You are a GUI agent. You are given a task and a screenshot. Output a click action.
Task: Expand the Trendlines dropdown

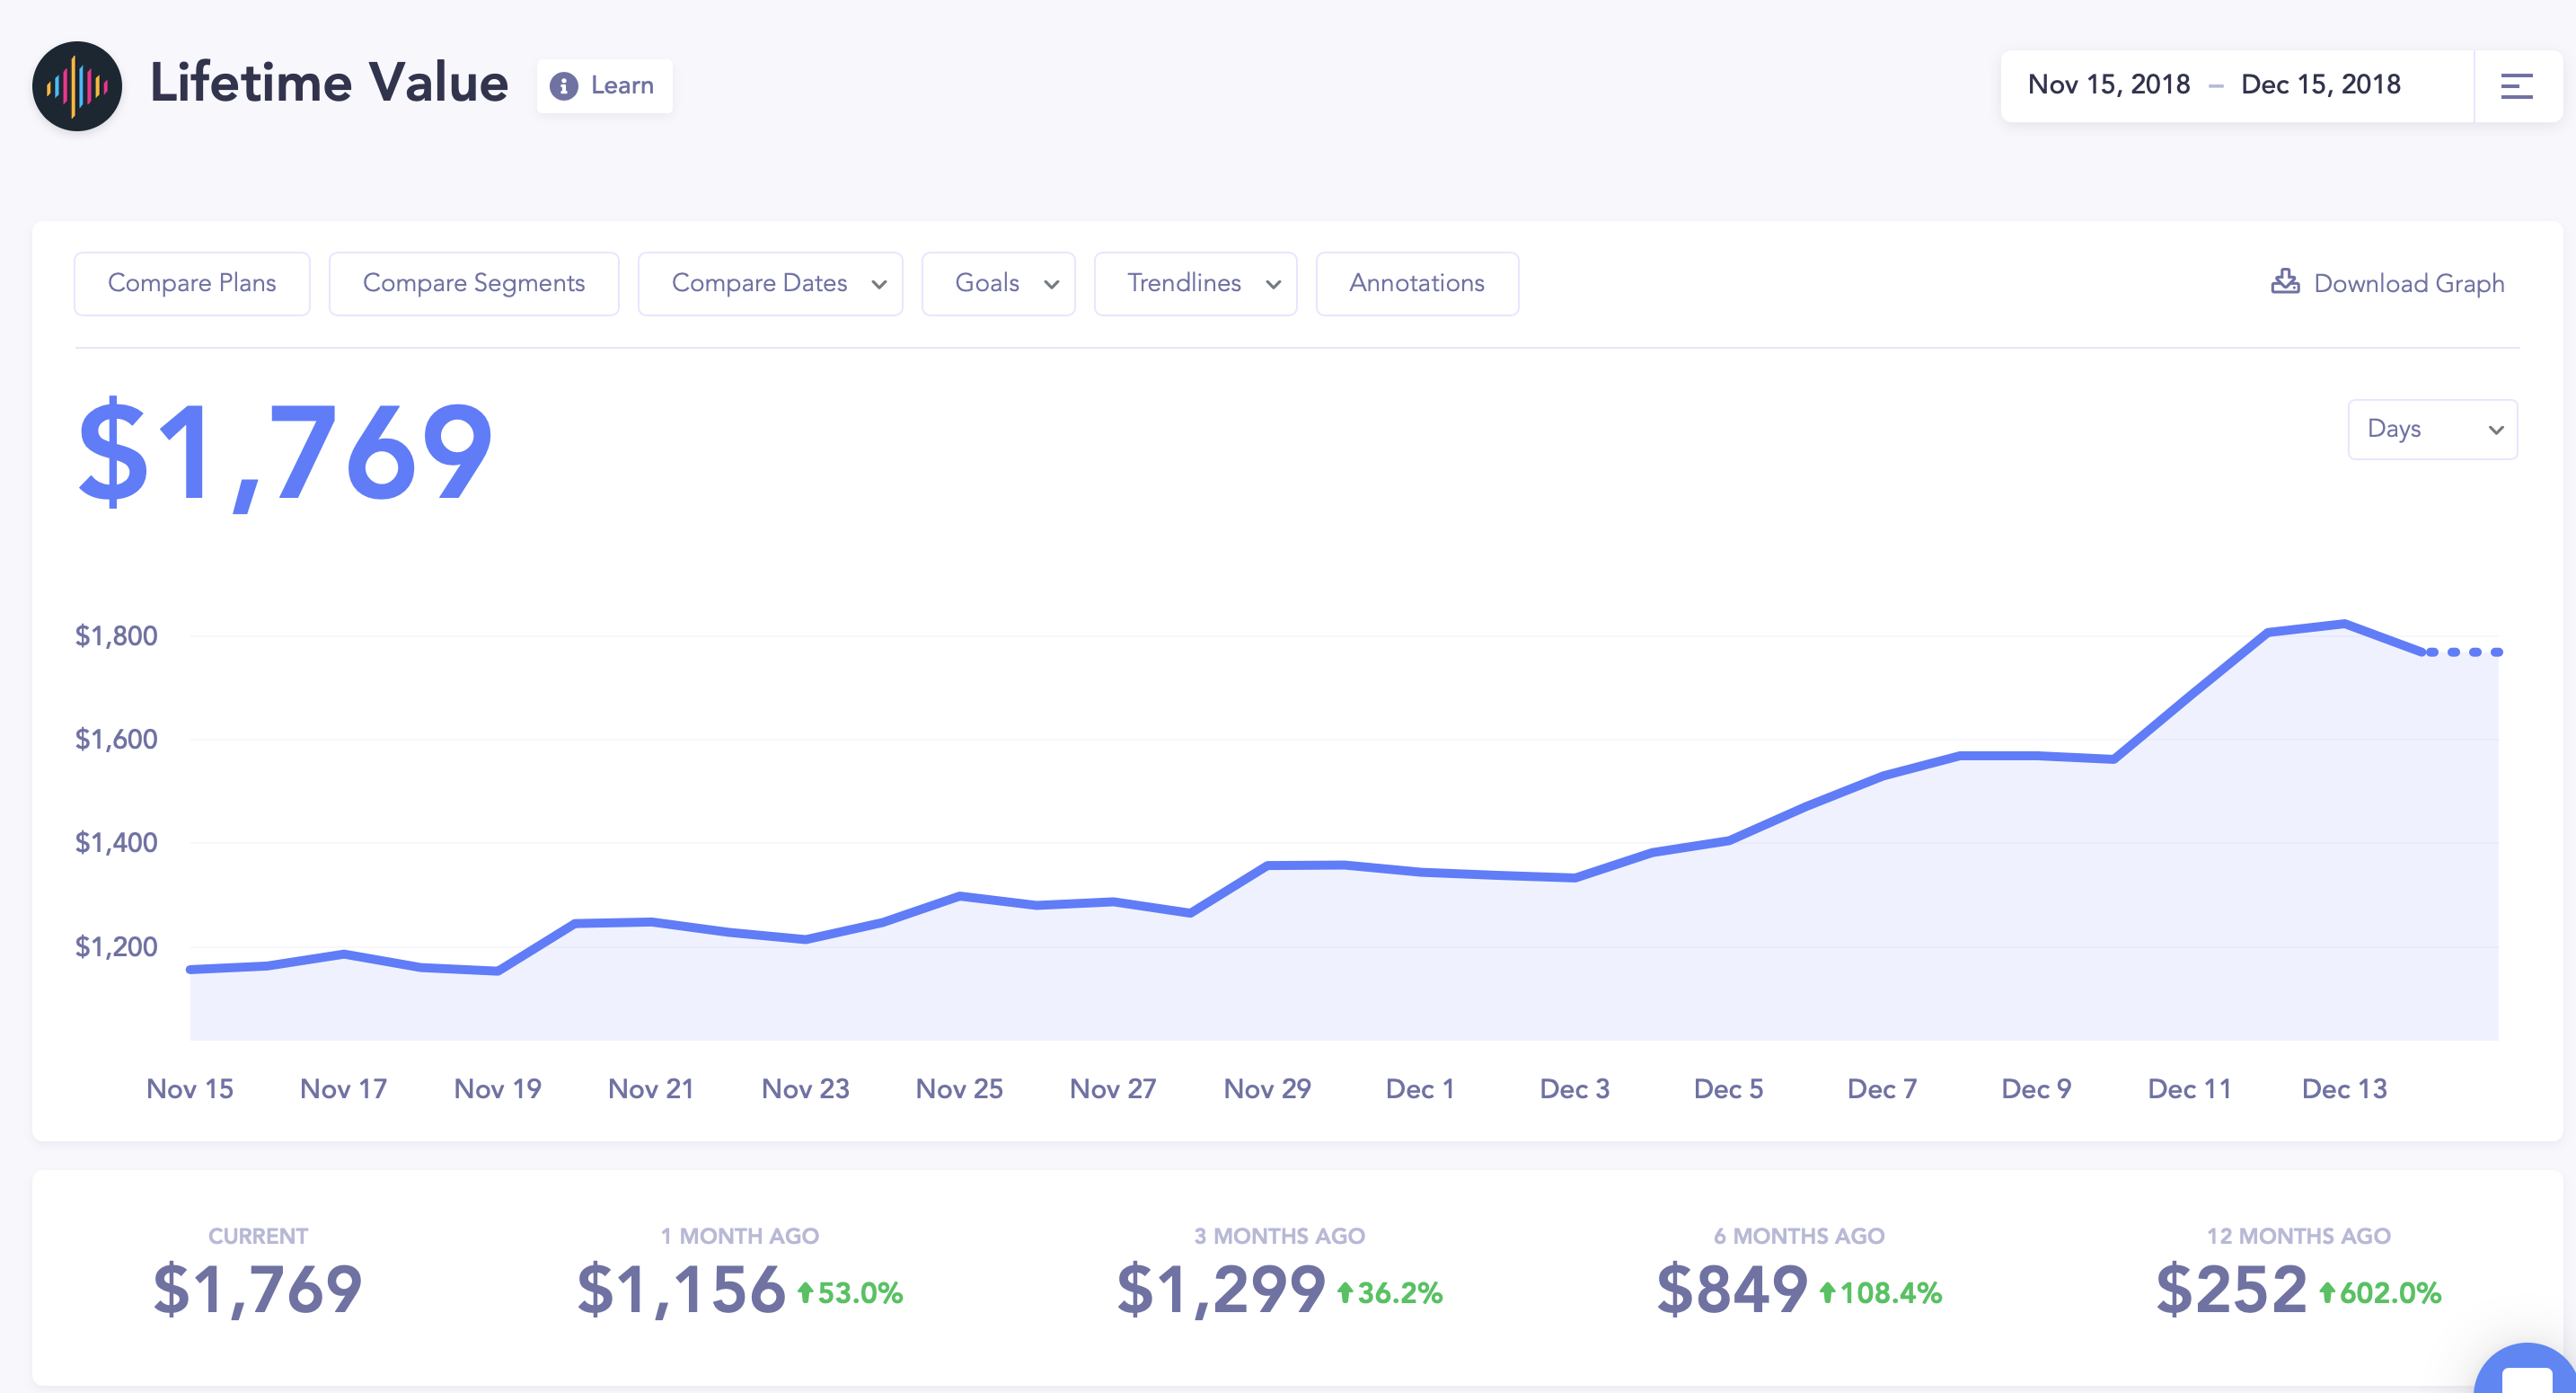click(1195, 284)
